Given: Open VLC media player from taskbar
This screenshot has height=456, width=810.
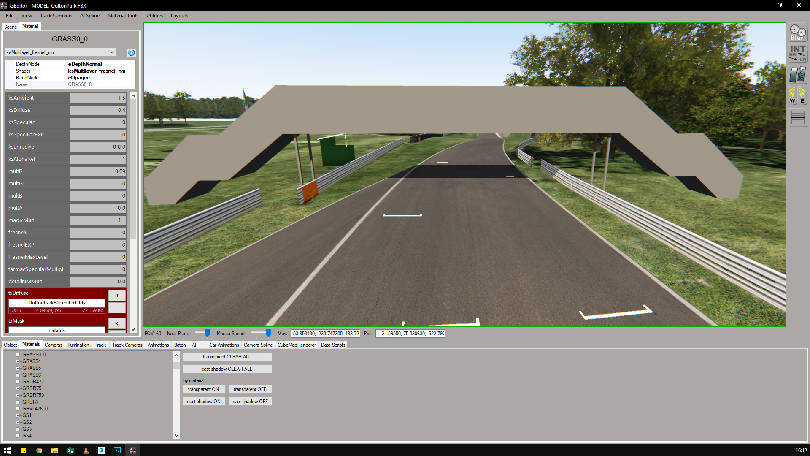Looking at the screenshot, I should click(86, 451).
